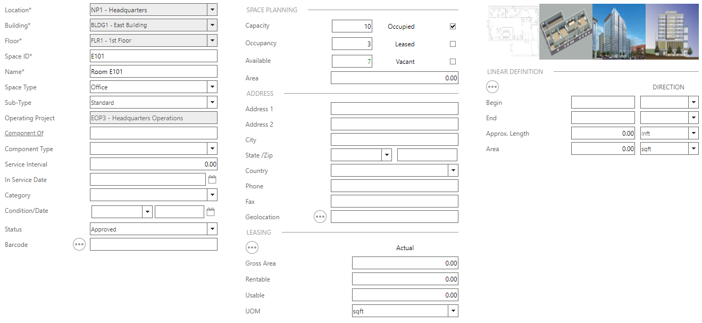Click into the Address 1 field
The height and width of the screenshot is (323, 702).
394,109
